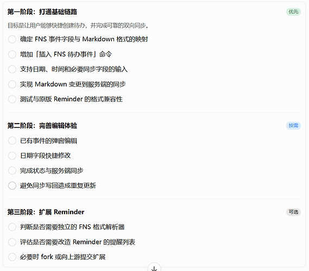Click description text 目标是让用户能够快捷创建待办
Image resolution: width=309 pixels, height=271 pixels.
46,25
